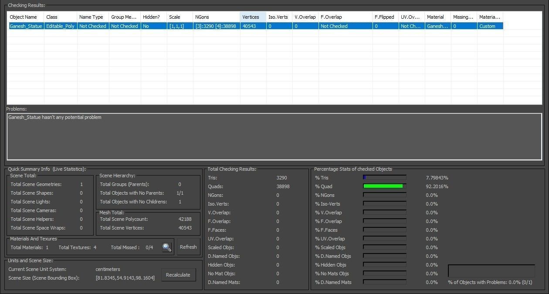Image resolution: width=549 pixels, height=294 pixels.
Task: Sort by the Object Name column header
Action: (26, 17)
